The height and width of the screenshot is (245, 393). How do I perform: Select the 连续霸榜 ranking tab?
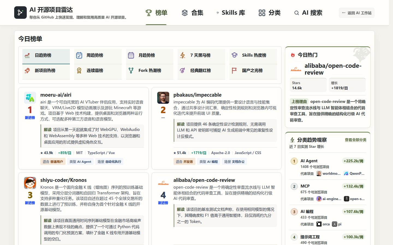click(98, 72)
